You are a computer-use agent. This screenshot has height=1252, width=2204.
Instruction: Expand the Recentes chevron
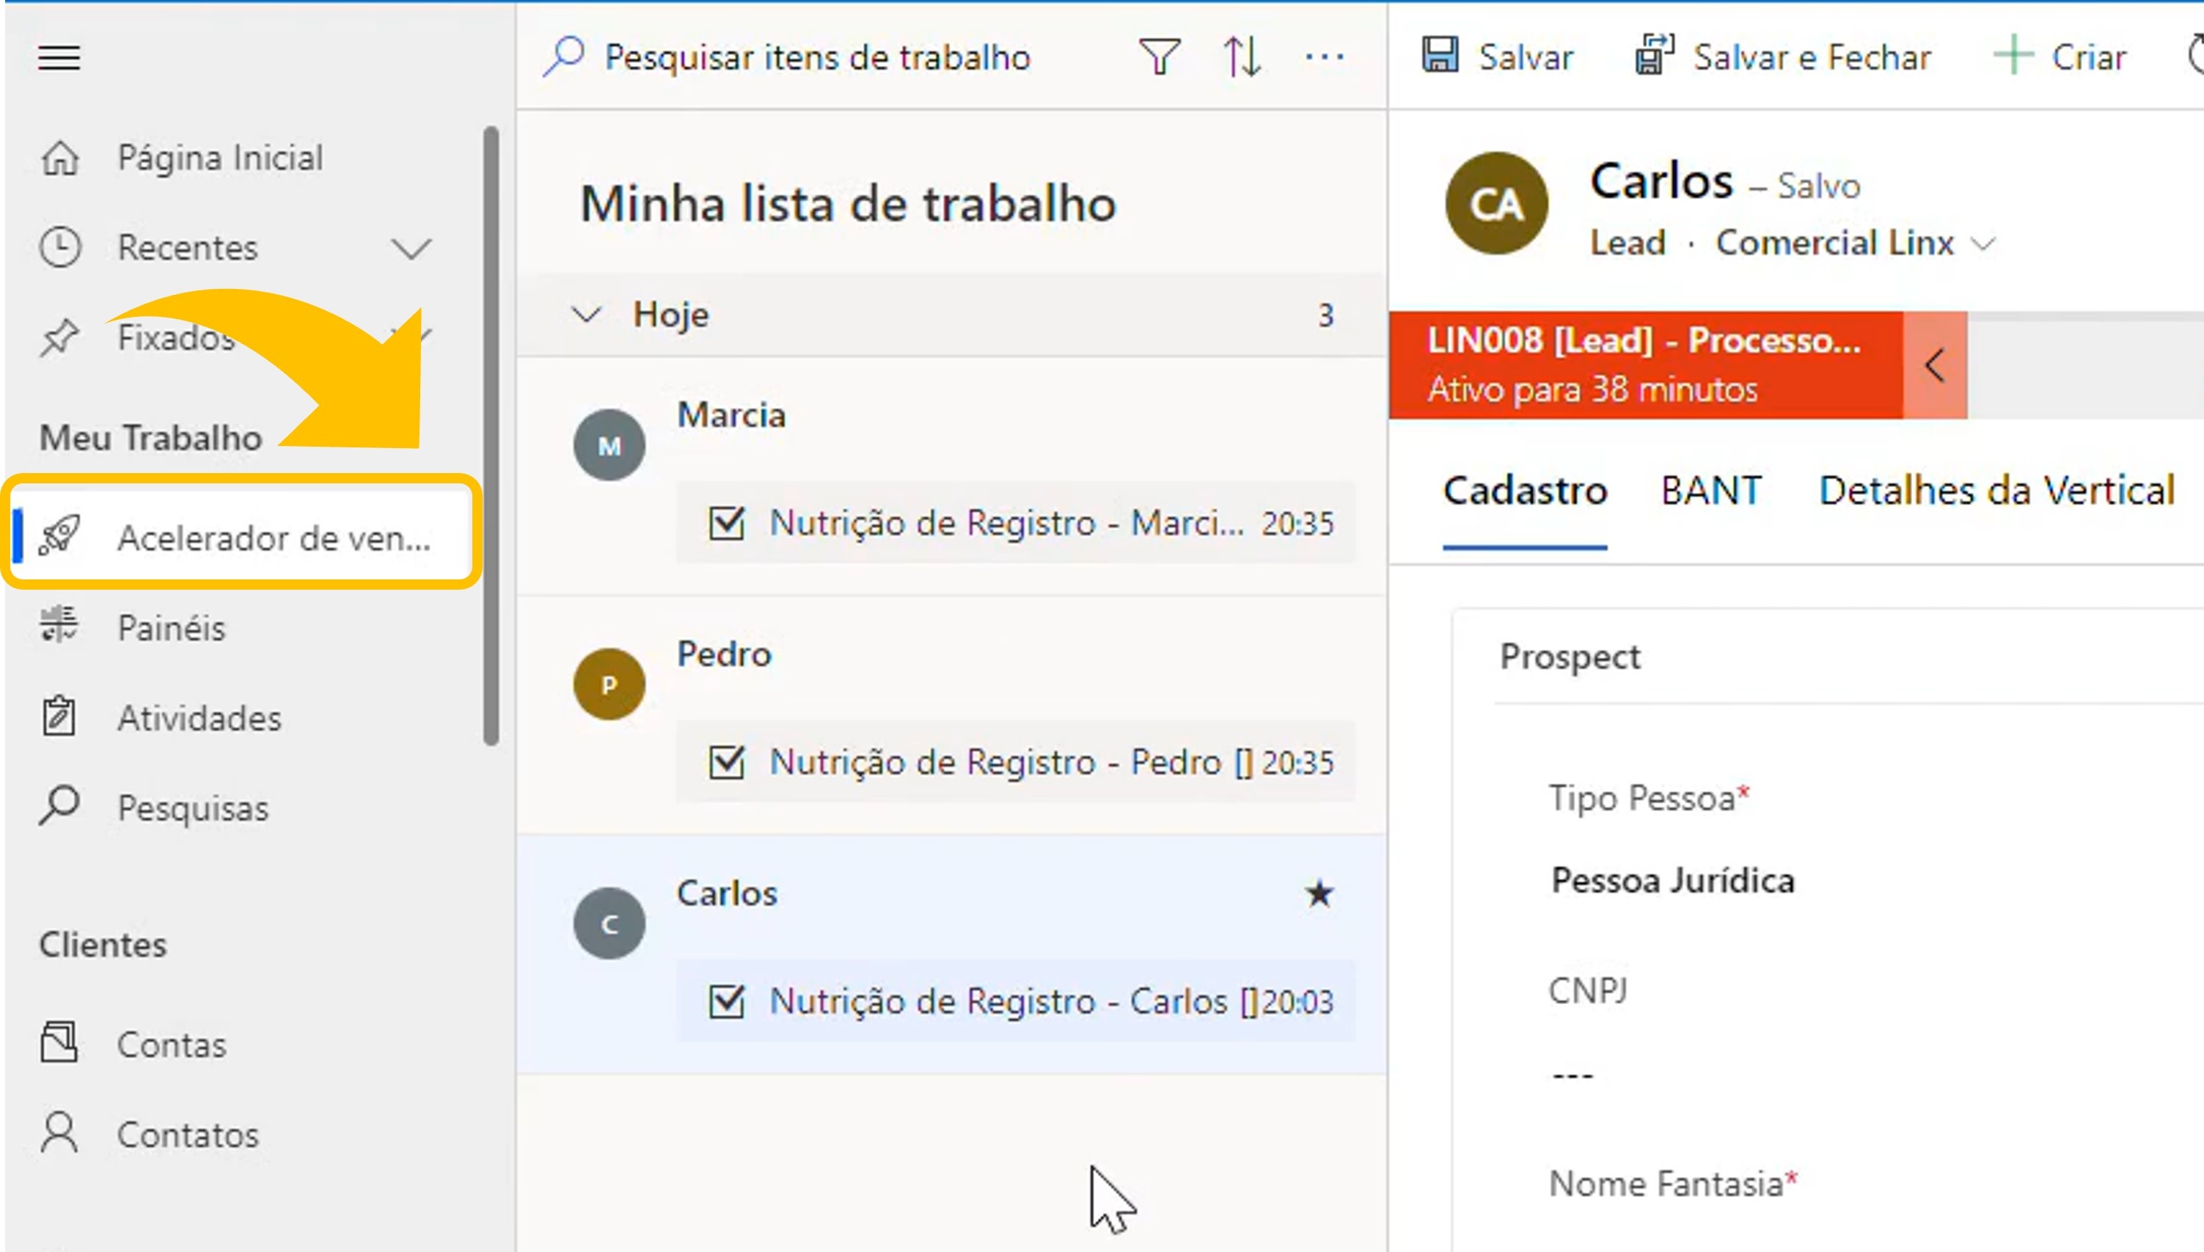(x=411, y=249)
